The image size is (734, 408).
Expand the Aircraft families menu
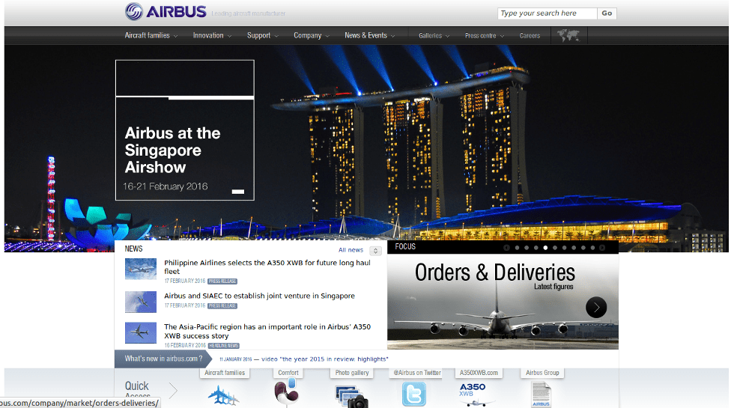click(151, 35)
